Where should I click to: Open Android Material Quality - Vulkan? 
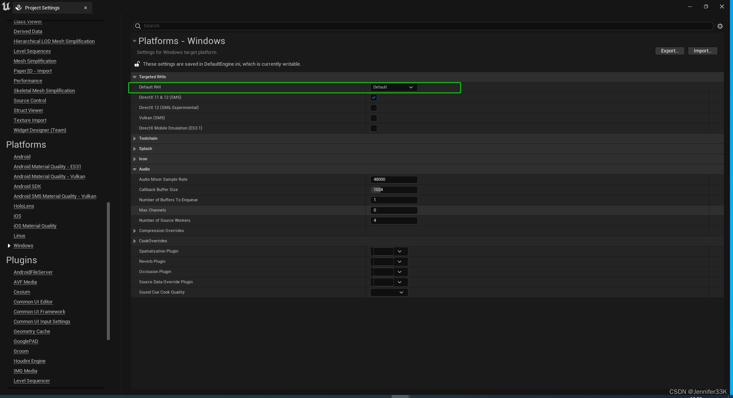(x=49, y=177)
